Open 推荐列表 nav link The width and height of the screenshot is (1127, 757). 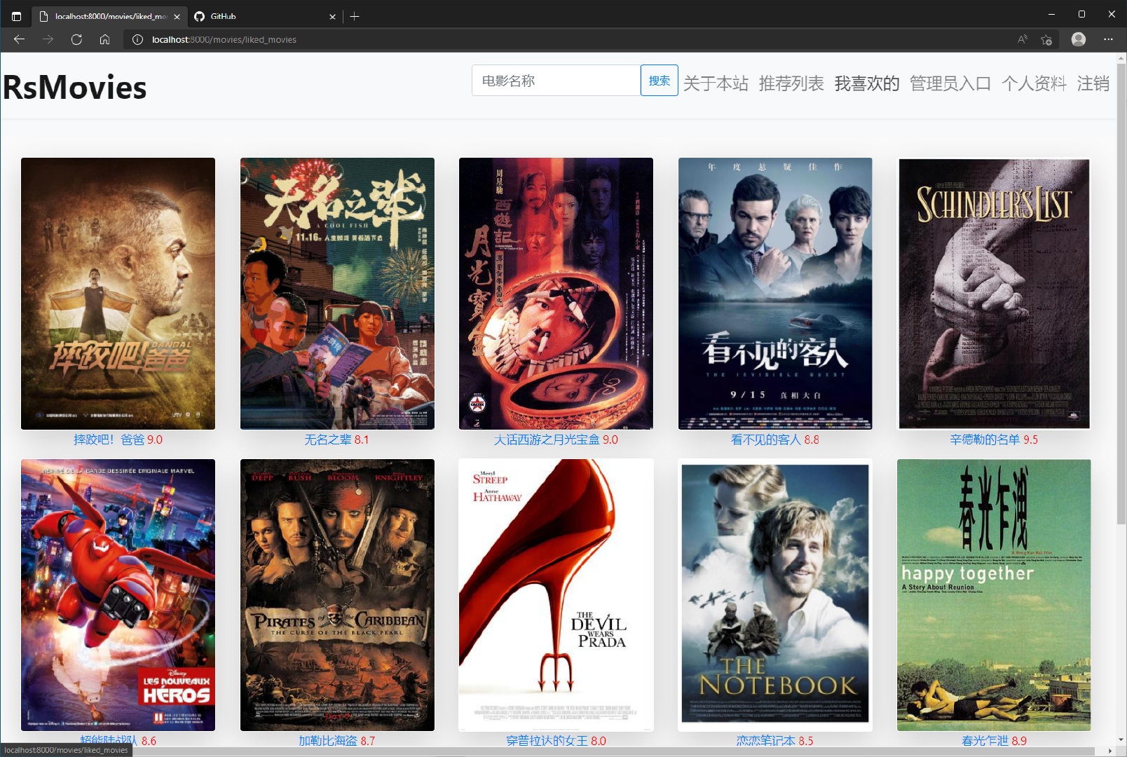791,84
